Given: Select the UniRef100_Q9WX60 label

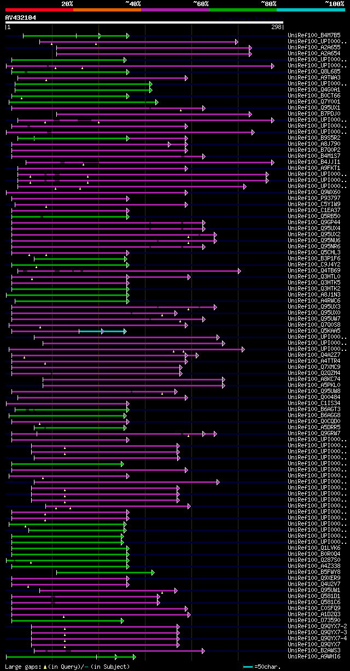Looking at the screenshot, I should click(x=314, y=192).
